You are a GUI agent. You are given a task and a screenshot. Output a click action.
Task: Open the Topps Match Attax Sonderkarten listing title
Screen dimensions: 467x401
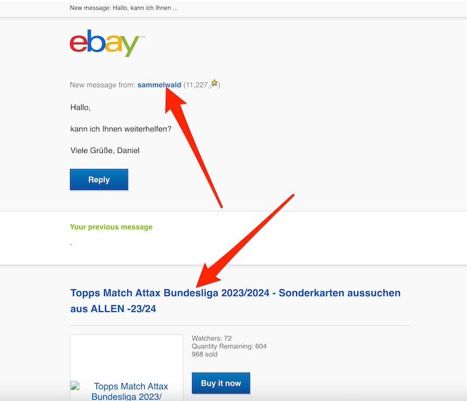[235, 301]
